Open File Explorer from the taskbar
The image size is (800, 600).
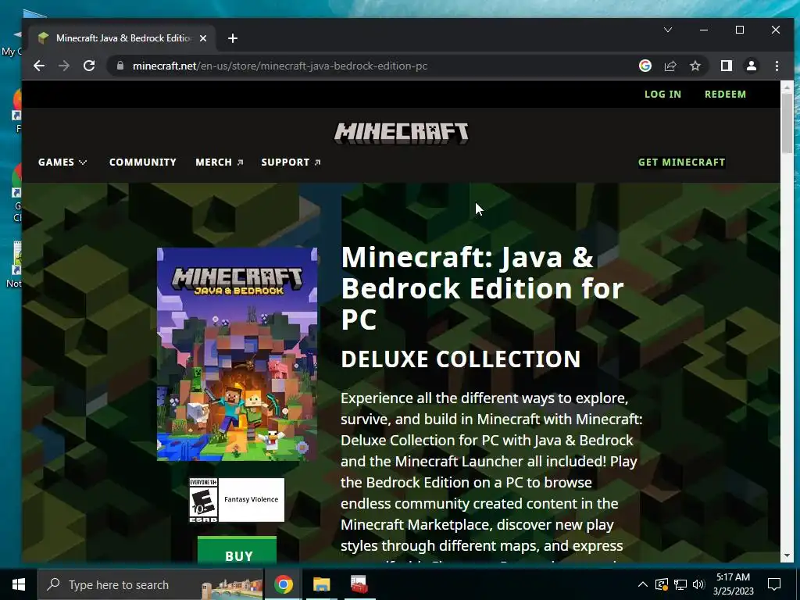[321, 584]
